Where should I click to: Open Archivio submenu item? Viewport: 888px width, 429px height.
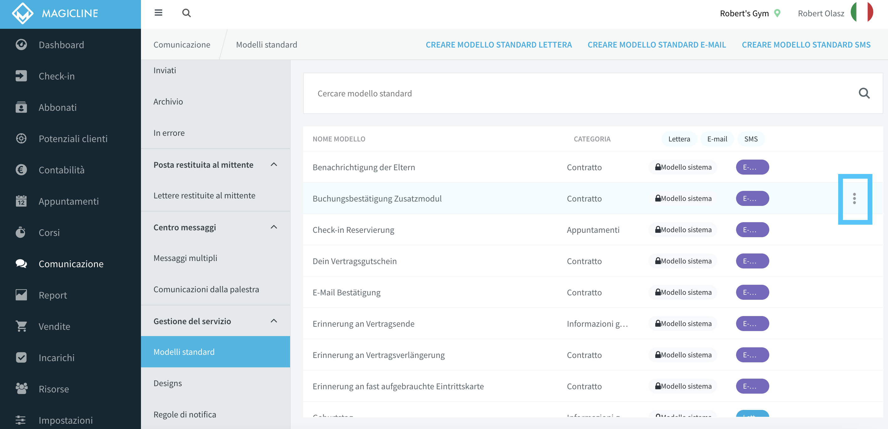pyautogui.click(x=216, y=102)
